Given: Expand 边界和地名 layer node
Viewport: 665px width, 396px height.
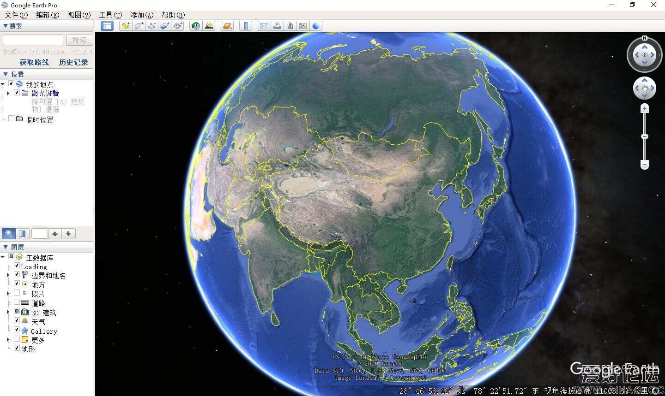Looking at the screenshot, I should (8, 275).
